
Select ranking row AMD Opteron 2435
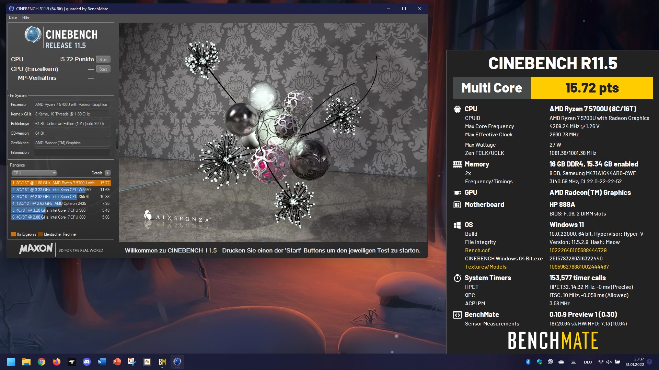61,203
